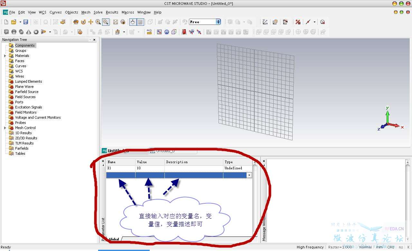Reset view to structure
412x251 pixels.
pyautogui.click(x=116, y=22)
